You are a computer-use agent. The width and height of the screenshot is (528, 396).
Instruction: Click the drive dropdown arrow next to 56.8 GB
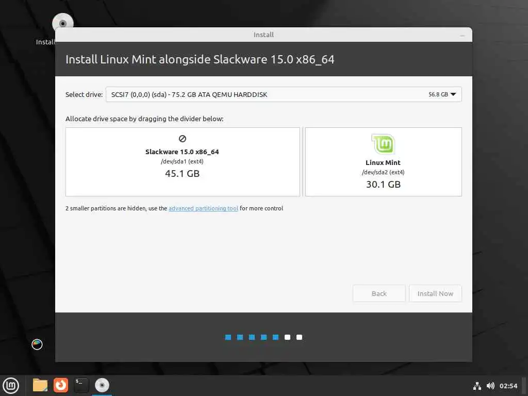(453, 94)
